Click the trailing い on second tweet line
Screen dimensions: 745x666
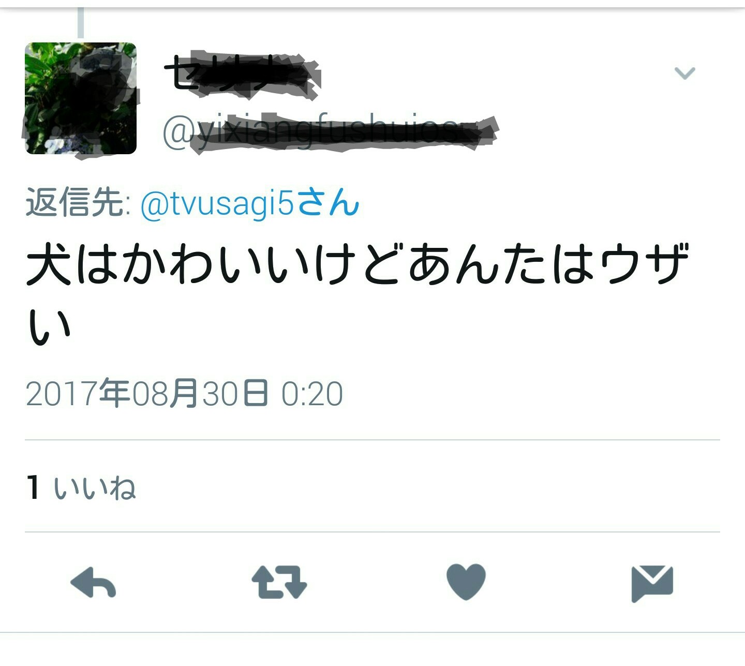pos(48,328)
